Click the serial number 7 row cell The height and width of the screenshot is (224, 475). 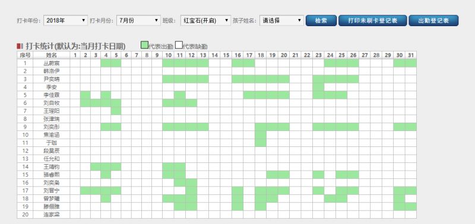point(25,111)
